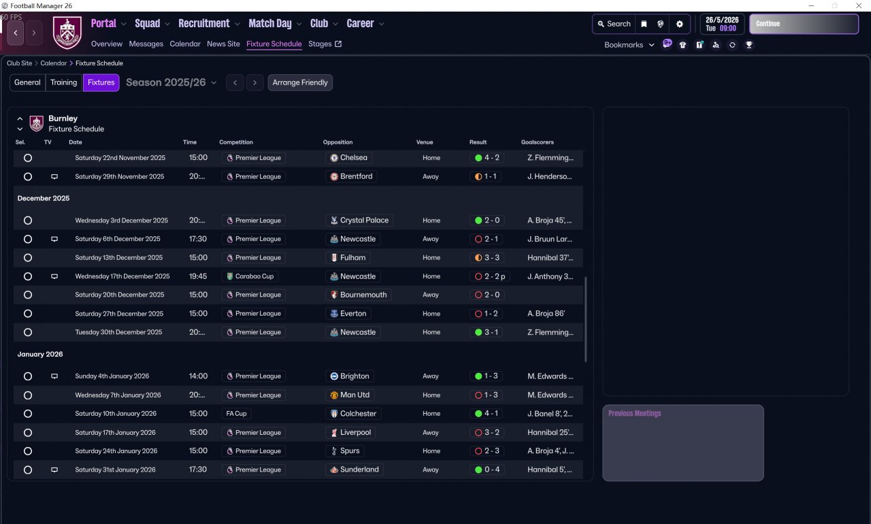The height and width of the screenshot is (524, 871).
Task: Select the Chelsea fixture radio button
Action: tap(28, 158)
